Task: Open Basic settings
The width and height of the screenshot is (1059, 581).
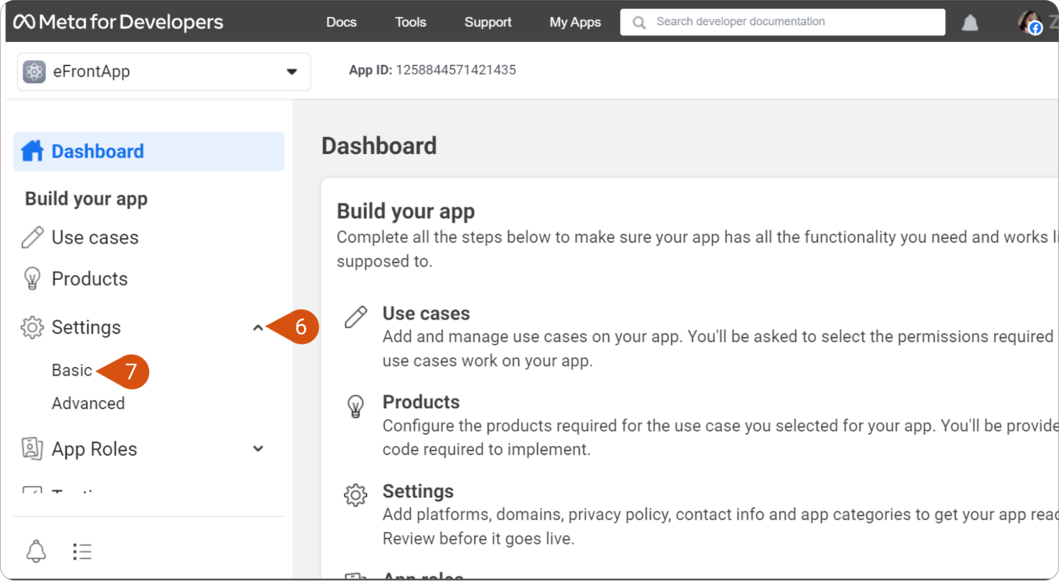Action: point(72,370)
